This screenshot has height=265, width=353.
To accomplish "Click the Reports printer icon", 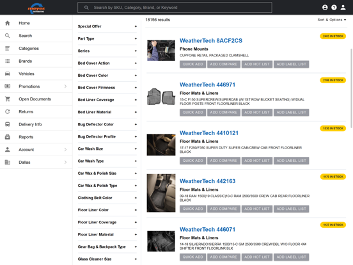I will click(x=8, y=137).
